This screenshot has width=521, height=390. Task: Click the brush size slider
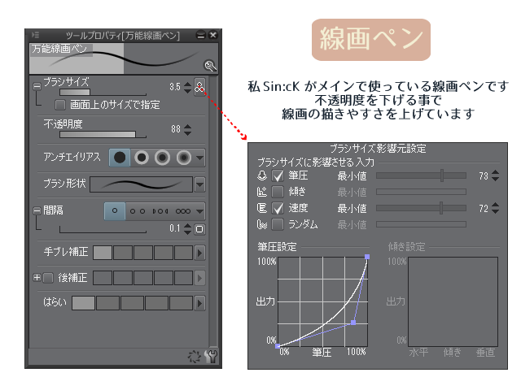103,92
